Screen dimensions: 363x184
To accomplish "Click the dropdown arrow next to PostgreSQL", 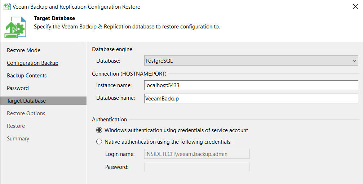I will pyautogui.click(x=354, y=61).
